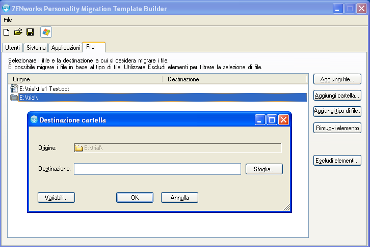Click into the Destinazione input field
370x247 pixels.
(157, 169)
